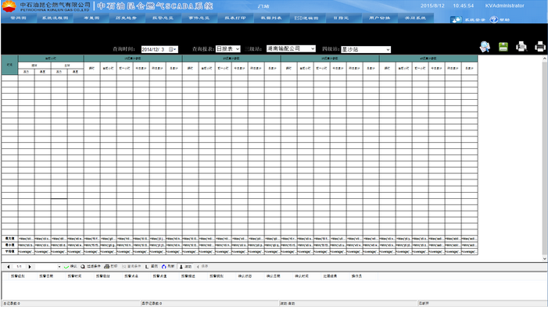Open the alarm filter conditions tool
Viewport: 548px width, 309px height.
[x=91, y=266]
